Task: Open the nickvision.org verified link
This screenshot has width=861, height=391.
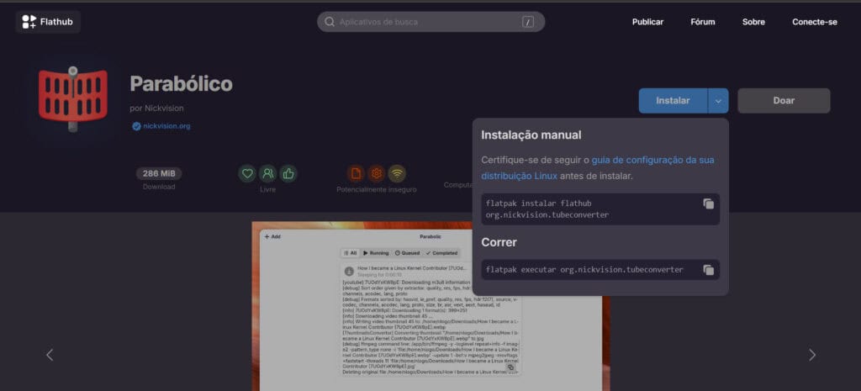Action: tap(166, 126)
